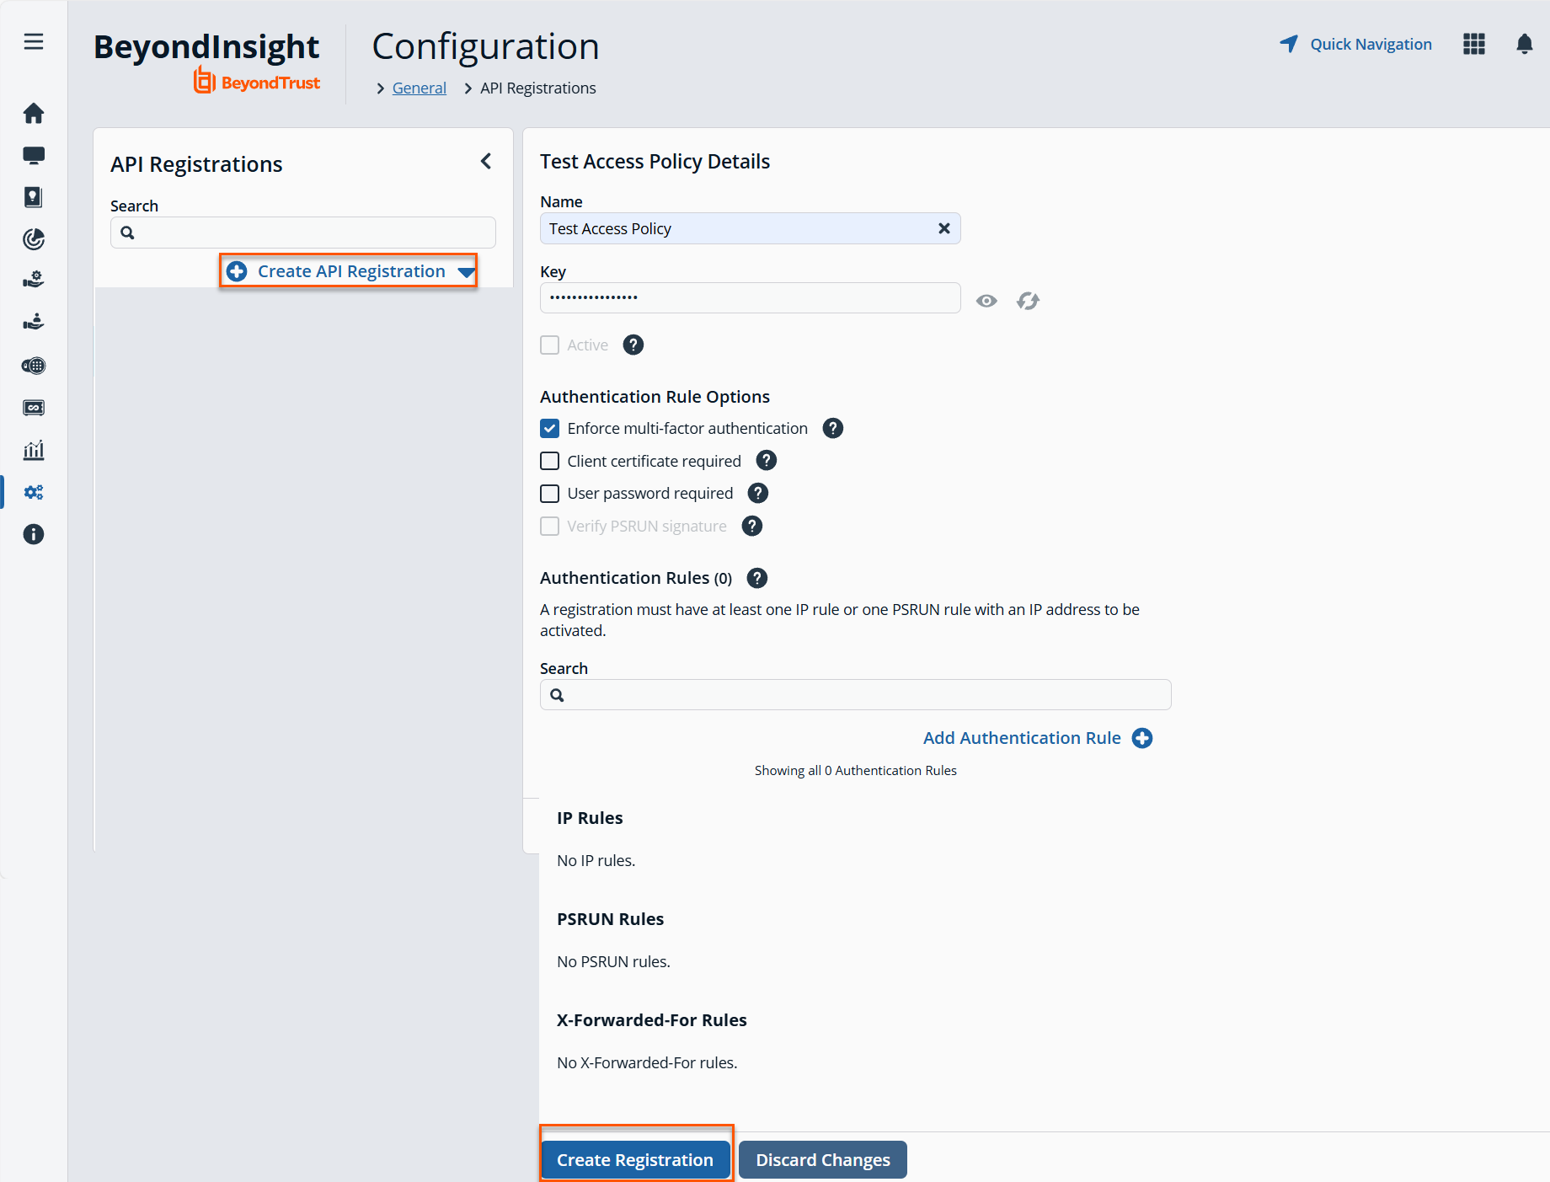
Task: Open the credential card sidebar icon
Action: coord(34,408)
